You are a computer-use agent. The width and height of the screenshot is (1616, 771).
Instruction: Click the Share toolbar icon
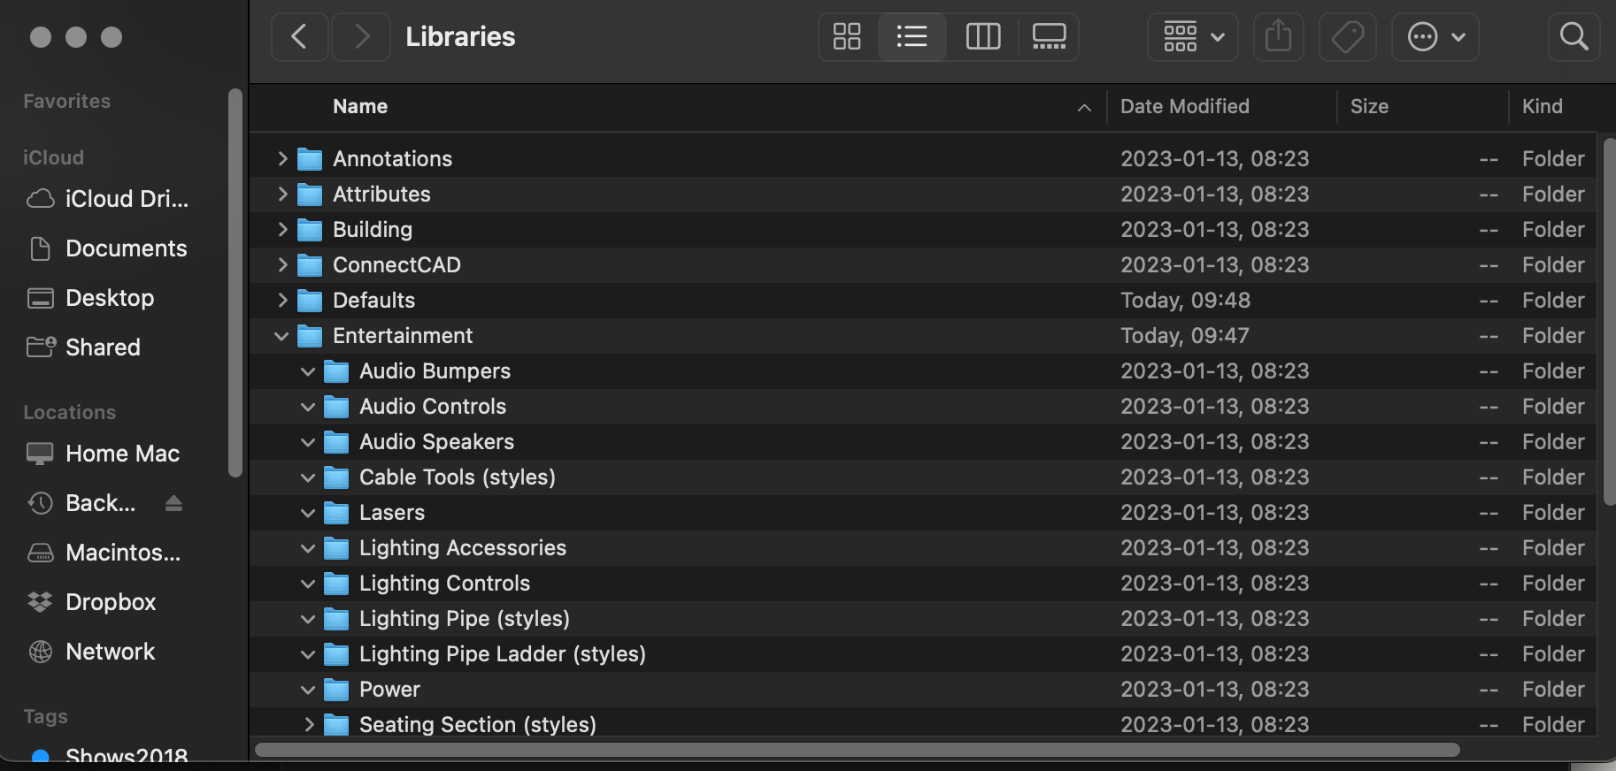coord(1278,37)
